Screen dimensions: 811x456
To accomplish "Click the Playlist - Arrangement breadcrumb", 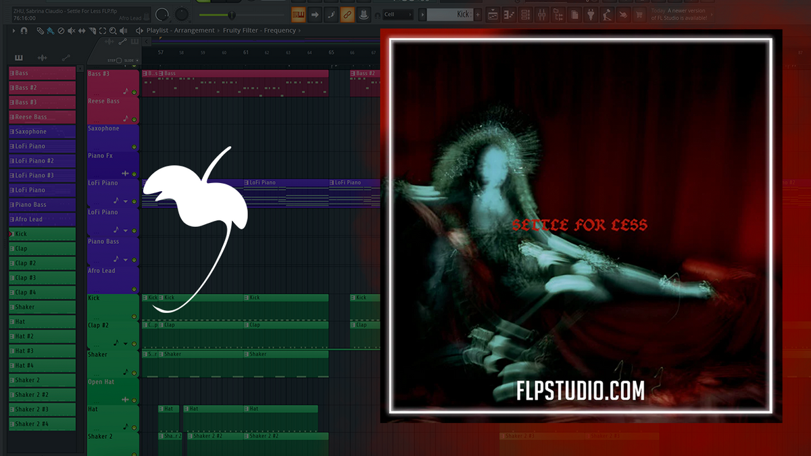I will (x=179, y=30).
